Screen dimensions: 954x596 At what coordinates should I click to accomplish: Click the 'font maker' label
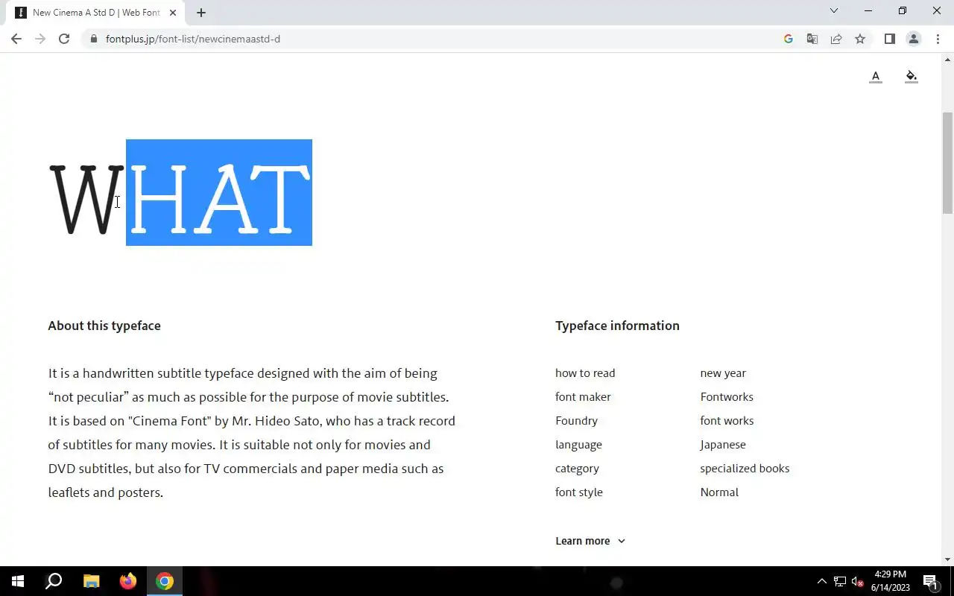click(x=583, y=397)
